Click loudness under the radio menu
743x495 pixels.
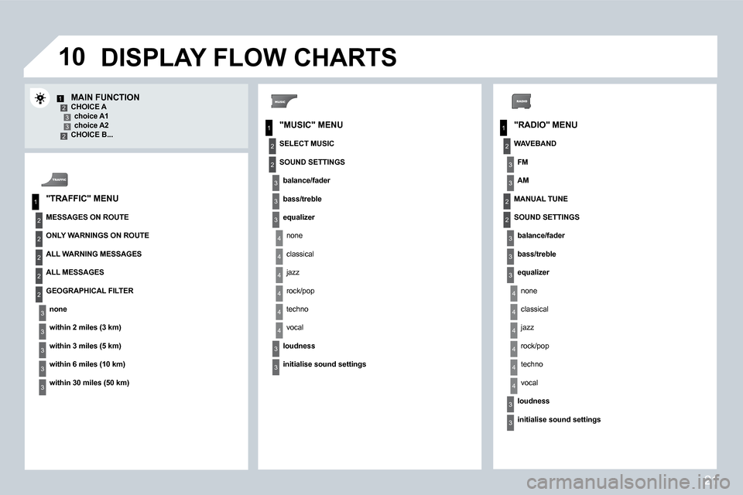(533, 401)
